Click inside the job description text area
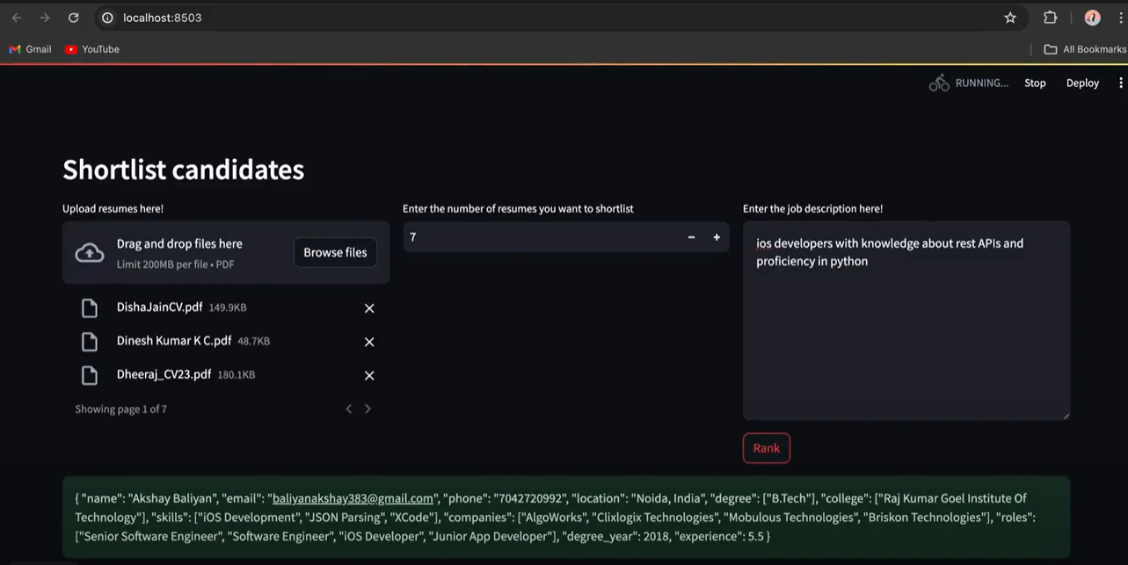Viewport: 1128px width, 565px height. click(906, 321)
